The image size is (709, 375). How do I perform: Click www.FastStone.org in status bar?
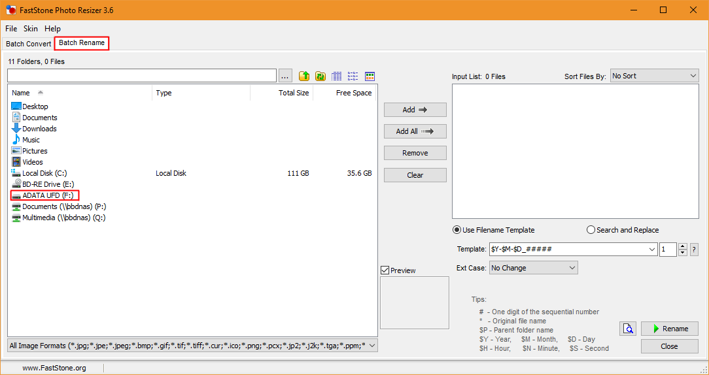coord(54,368)
